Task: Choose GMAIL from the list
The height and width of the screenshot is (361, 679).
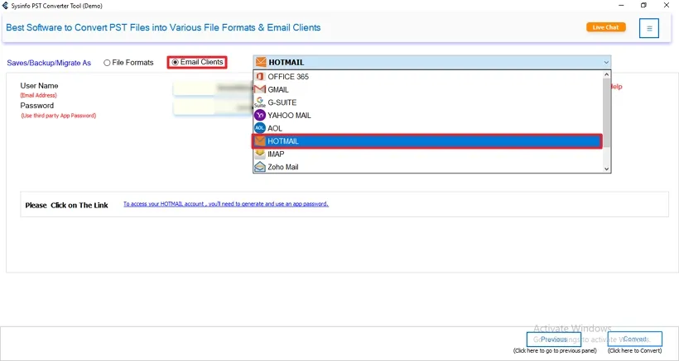Action: coord(428,89)
